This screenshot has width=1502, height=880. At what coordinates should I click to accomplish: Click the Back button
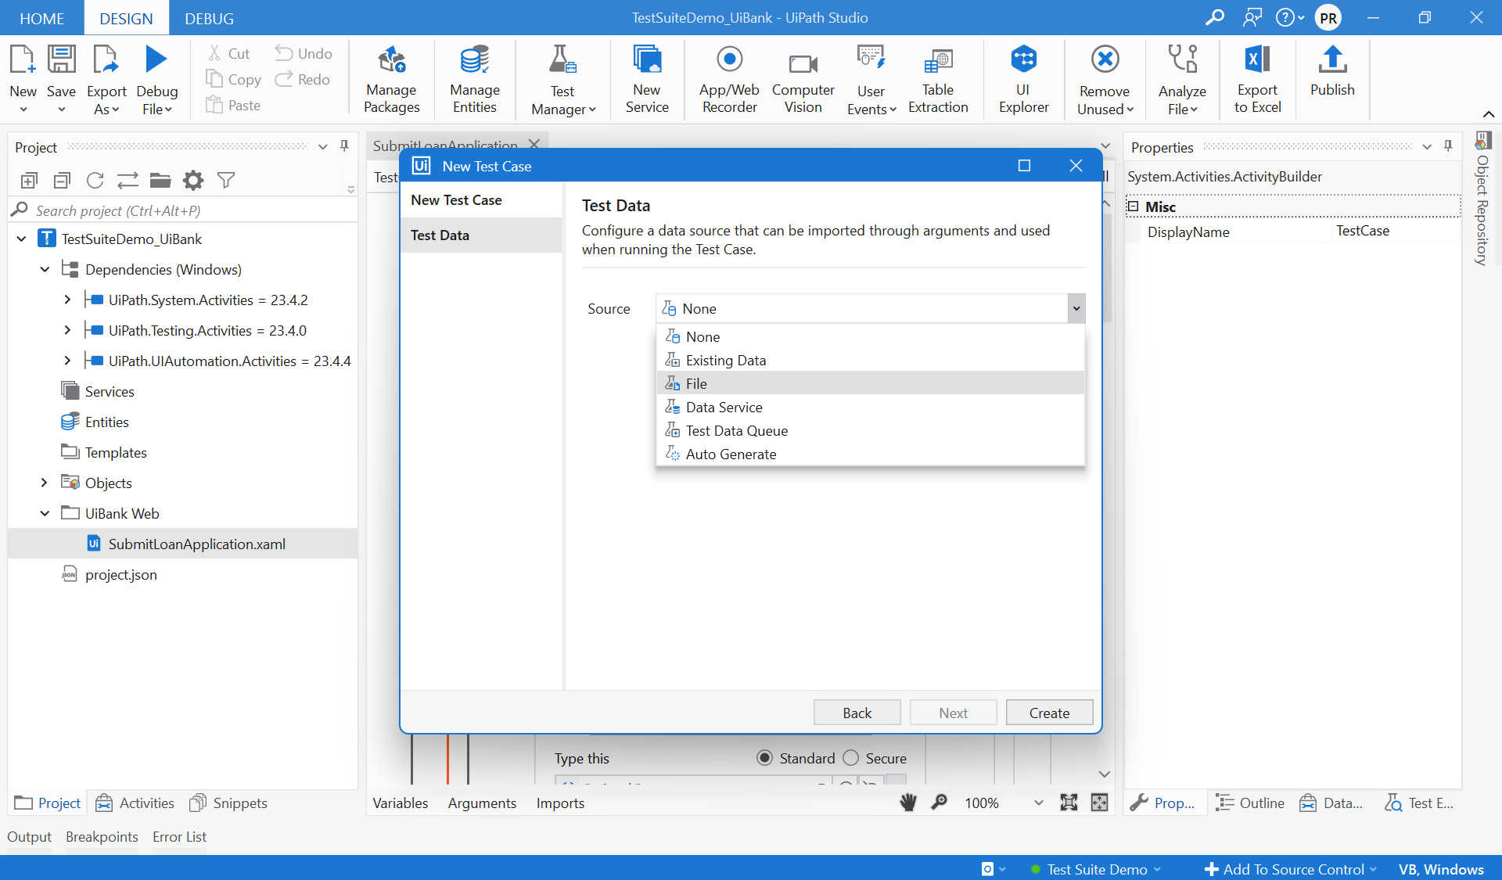click(x=858, y=713)
